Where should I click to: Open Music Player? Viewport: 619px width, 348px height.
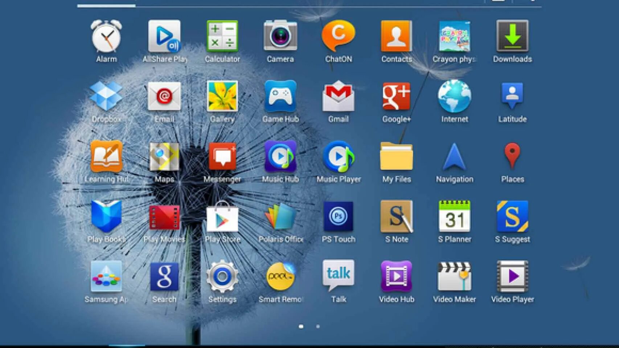(x=339, y=156)
